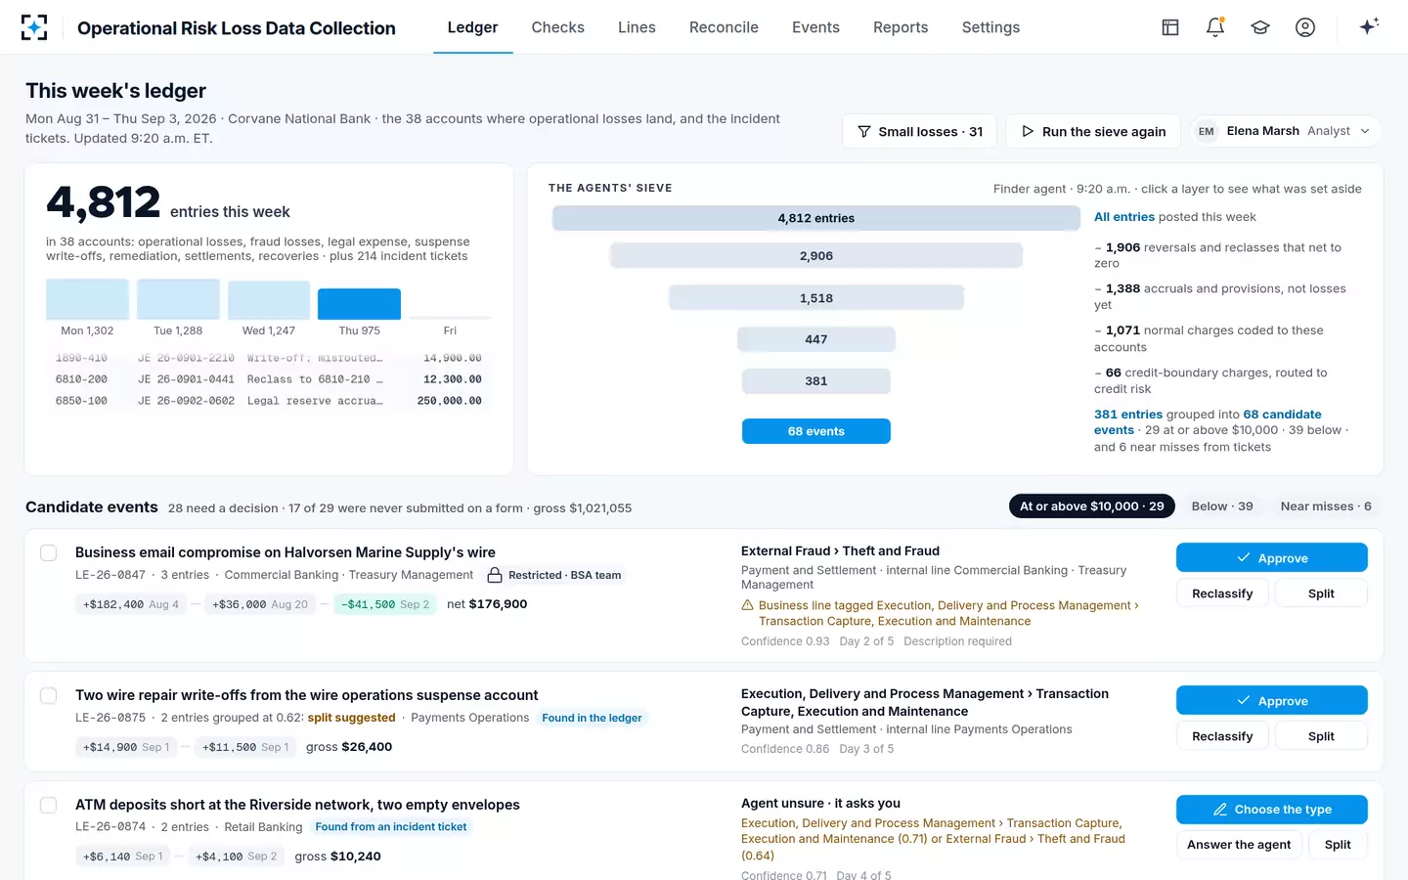
Task: Tick the Business email compromise event checkbox
Action: point(48,552)
